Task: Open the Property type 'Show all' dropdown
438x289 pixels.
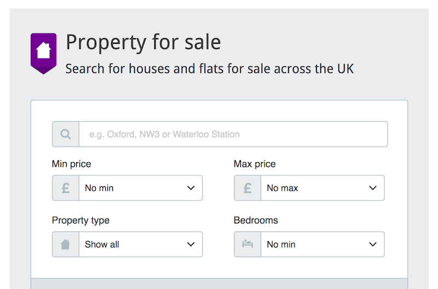Action: pos(141,244)
